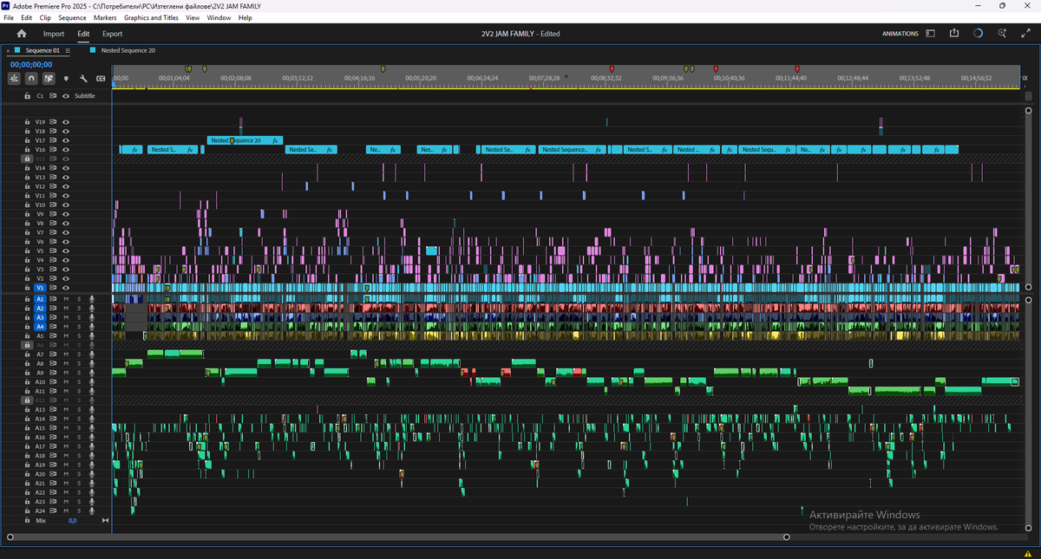Image resolution: width=1041 pixels, height=559 pixels.
Task: Toggle insert sequences as nests tool
Action: click(x=15, y=78)
